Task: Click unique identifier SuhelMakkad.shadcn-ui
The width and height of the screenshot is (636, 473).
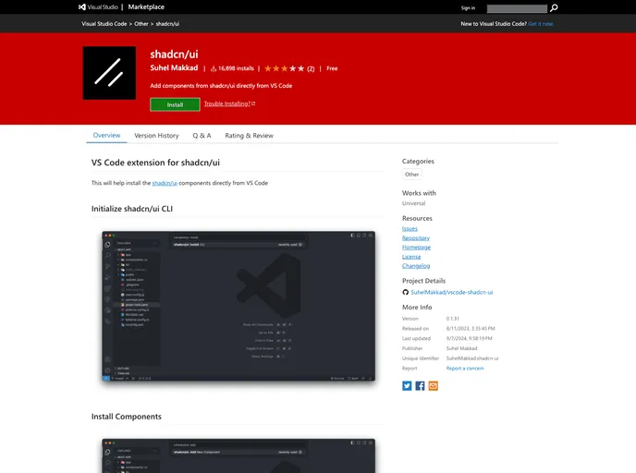Action: 472,358
